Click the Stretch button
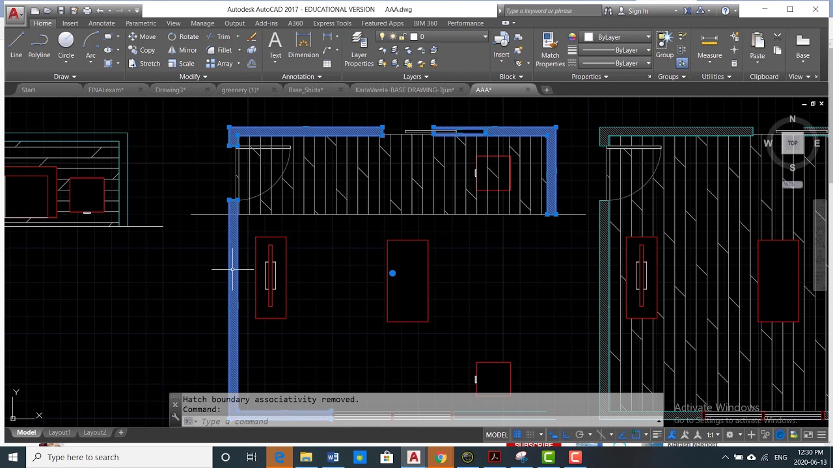This screenshot has width=833, height=468. pos(144,63)
